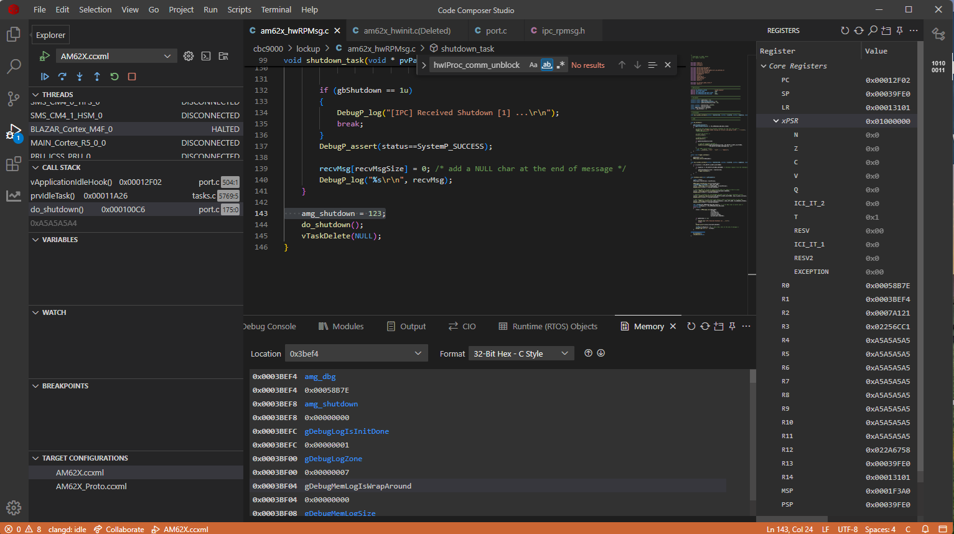
Task: Open the Search view in activity bar
Action: click(x=14, y=66)
